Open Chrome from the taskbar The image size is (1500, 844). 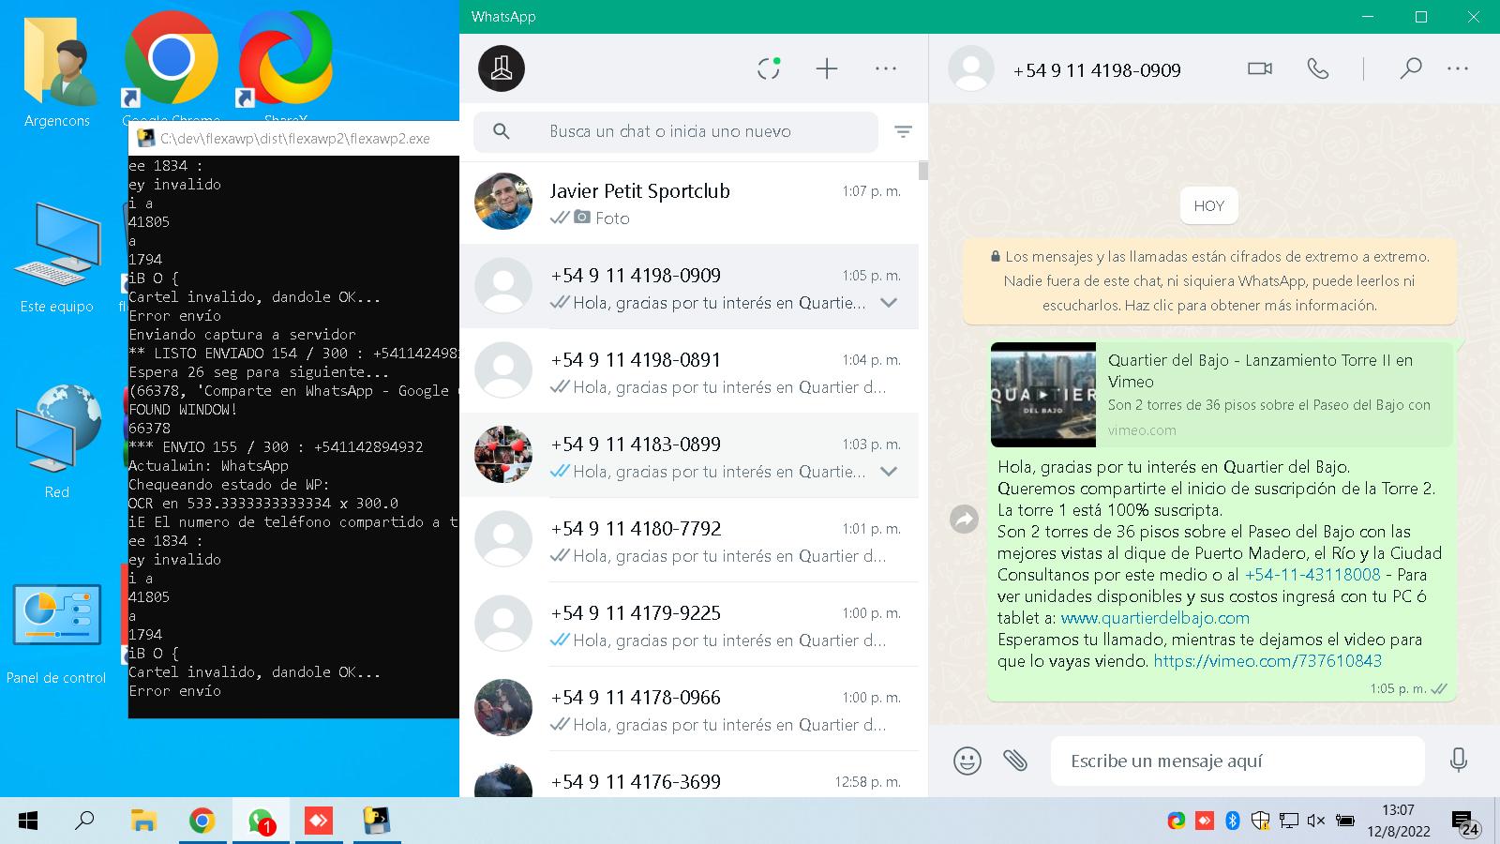pos(202,821)
